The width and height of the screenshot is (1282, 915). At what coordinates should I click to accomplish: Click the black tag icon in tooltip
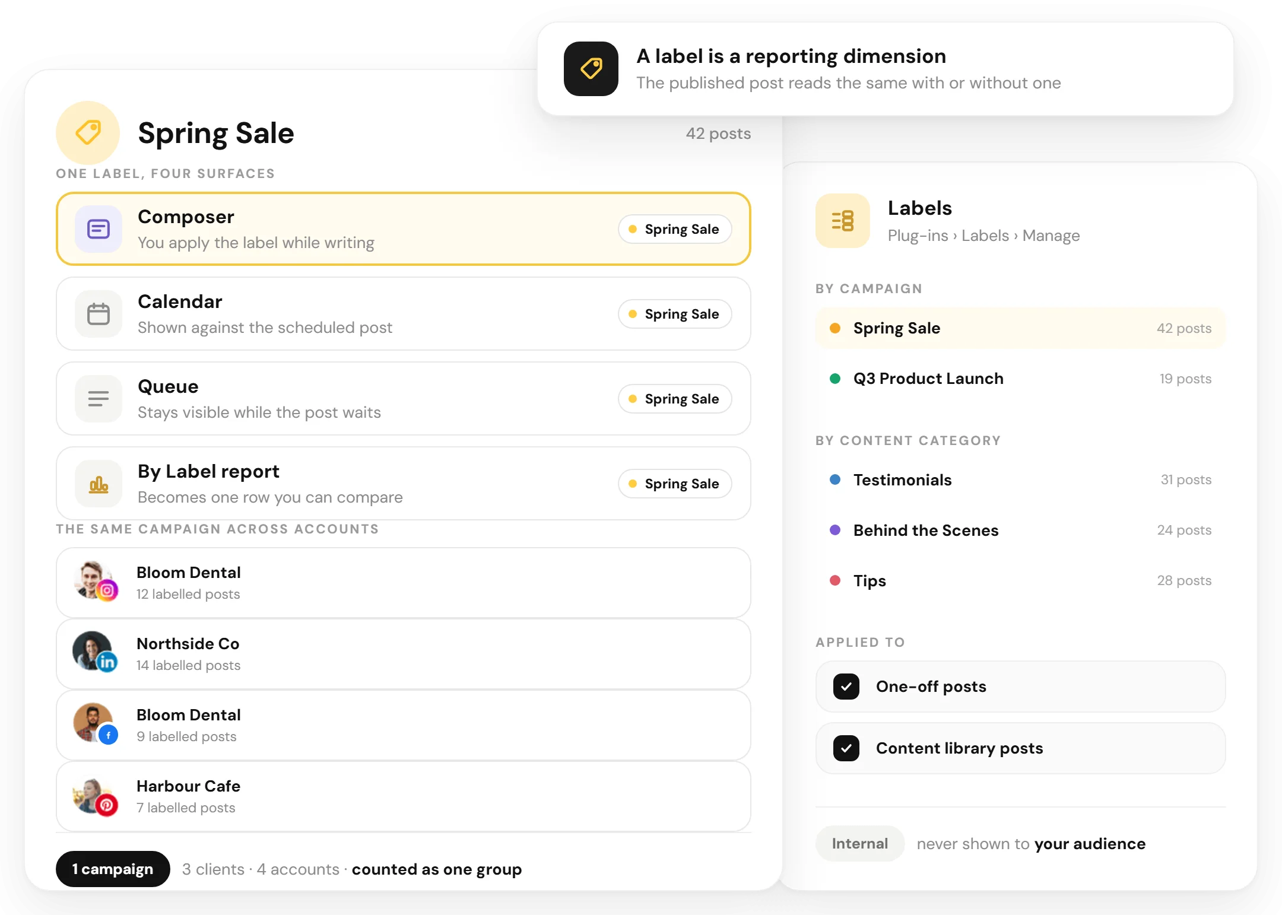pos(591,69)
